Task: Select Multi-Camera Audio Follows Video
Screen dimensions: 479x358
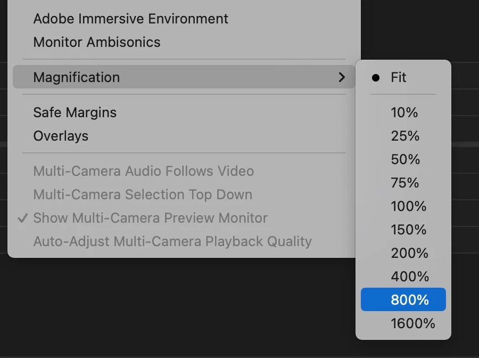Action: pos(143,171)
